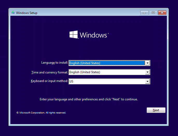Click the 'Keyboard or input method:' label
Image resolution: width=178 pixels, height=136 pixels.
point(49,81)
